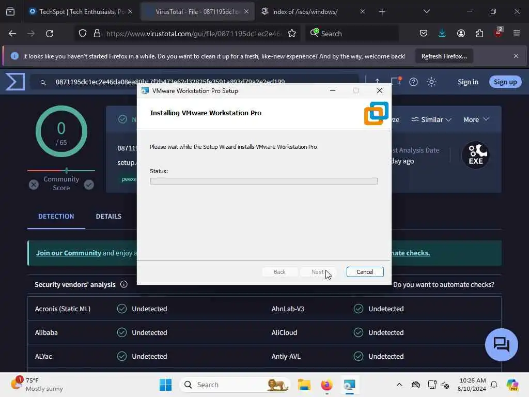Viewport: 529px width, 397px height.
Task: Open info icon beside Security vendors' analysis
Action: (124, 285)
